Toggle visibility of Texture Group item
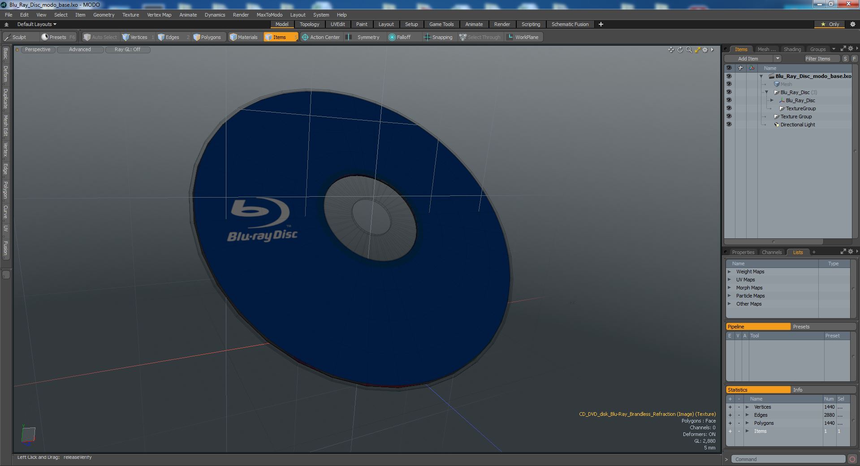This screenshot has height=466, width=860. click(x=729, y=116)
